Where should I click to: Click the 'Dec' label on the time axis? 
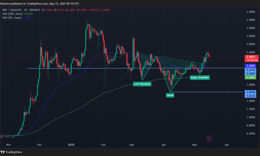point(39,145)
